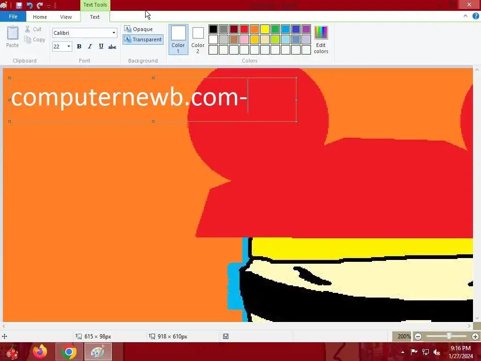Select Color 1 foreground button
481x361 pixels.
pyautogui.click(x=178, y=39)
